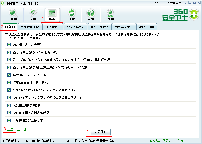Open the 保护 (Protection) shield icon

coord(72,15)
